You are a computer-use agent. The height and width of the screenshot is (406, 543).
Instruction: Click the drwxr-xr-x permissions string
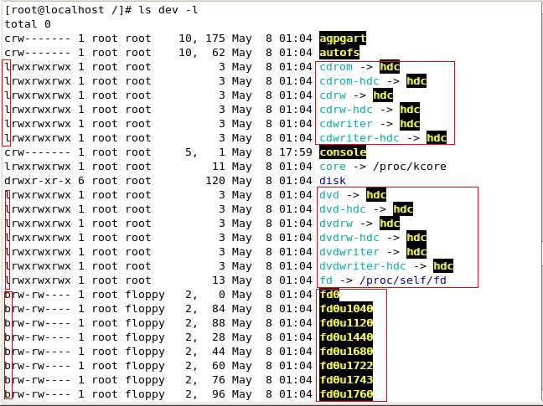38,181
